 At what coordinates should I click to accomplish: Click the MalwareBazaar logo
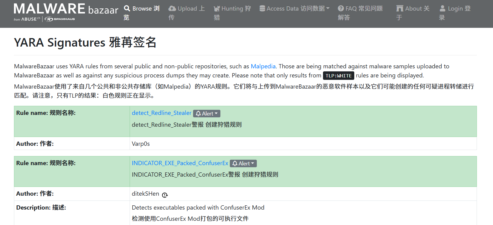(x=66, y=12)
